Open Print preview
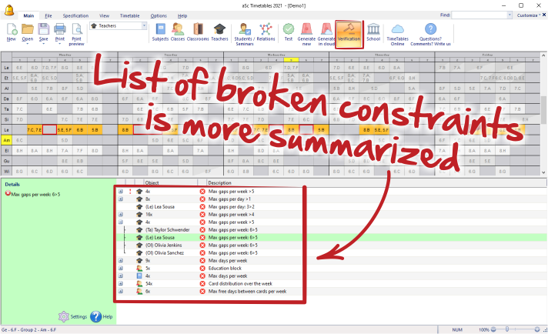The width and height of the screenshot is (548, 334). (76, 35)
